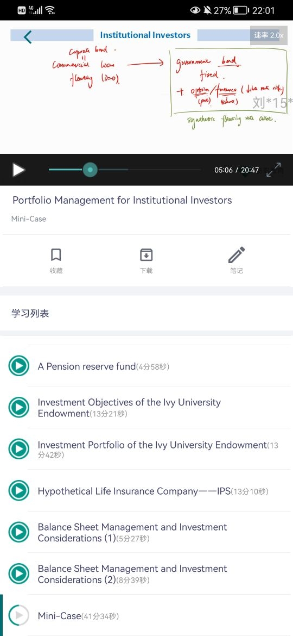Change playback speed from 2.0x

pyautogui.click(x=269, y=35)
